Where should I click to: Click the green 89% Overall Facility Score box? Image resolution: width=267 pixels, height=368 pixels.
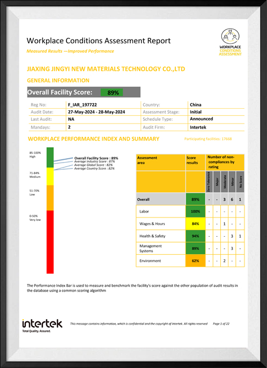click(x=112, y=92)
